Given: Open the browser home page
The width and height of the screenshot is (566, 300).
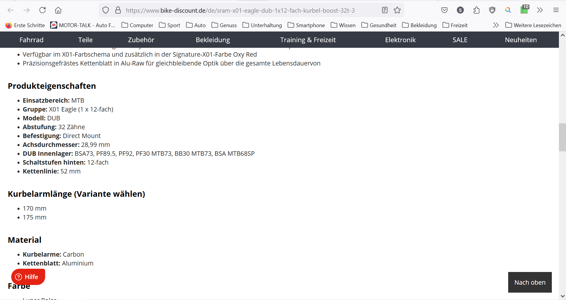Looking at the screenshot, I should point(58,10).
